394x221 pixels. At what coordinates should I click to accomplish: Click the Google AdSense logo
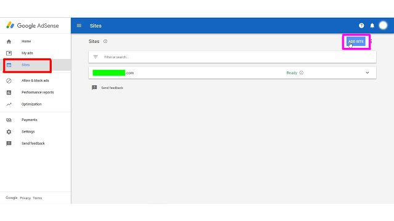point(33,26)
